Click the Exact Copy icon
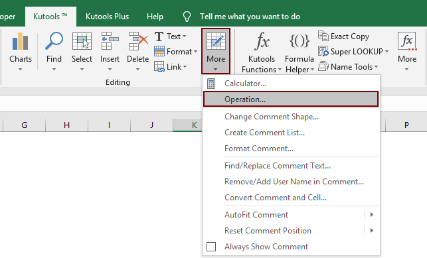The image size is (427, 258). 323,36
